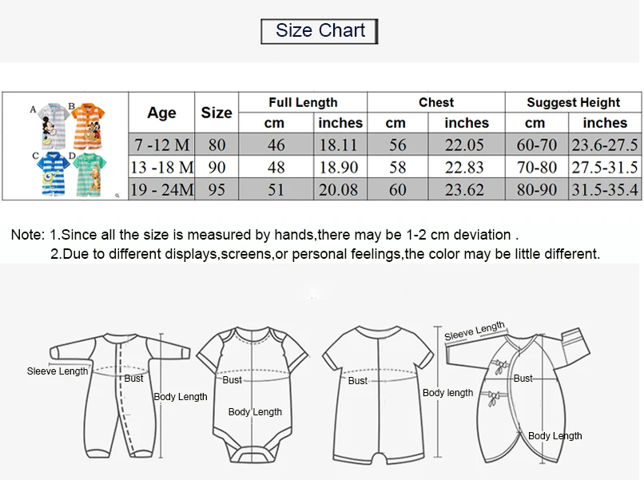Select the 7 -12 M age row

coord(385,145)
